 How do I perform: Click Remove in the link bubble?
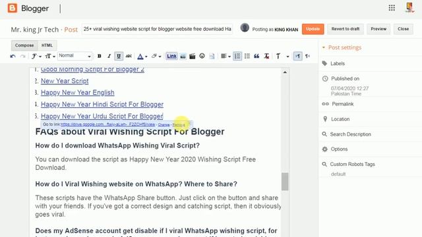(x=179, y=124)
